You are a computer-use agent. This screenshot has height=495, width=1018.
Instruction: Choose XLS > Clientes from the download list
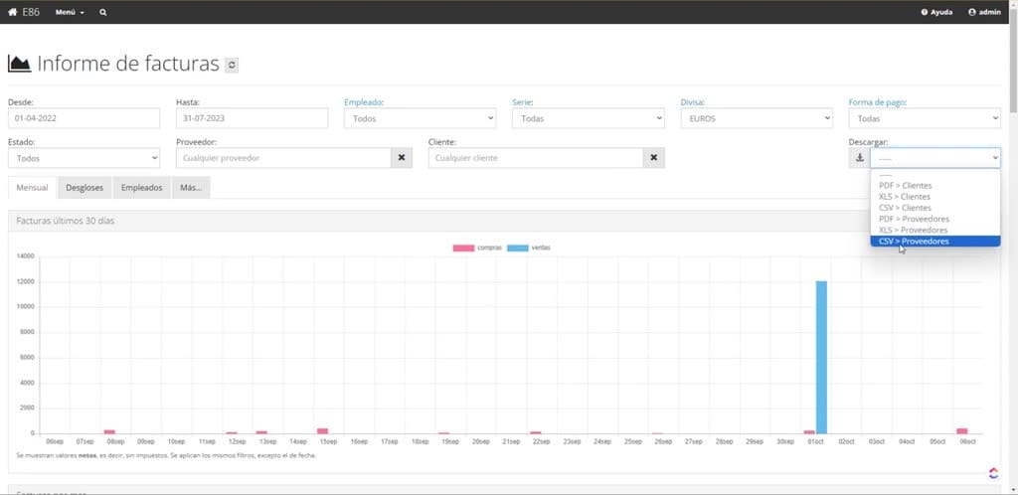point(935,197)
